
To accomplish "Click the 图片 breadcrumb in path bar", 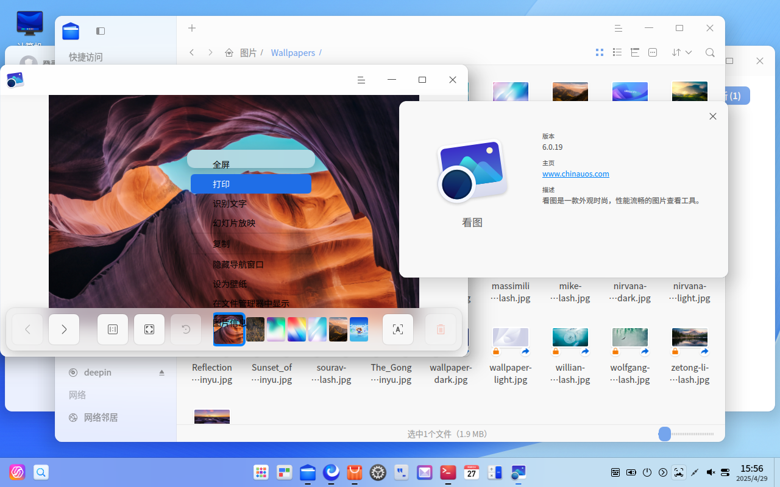I will click(x=248, y=53).
